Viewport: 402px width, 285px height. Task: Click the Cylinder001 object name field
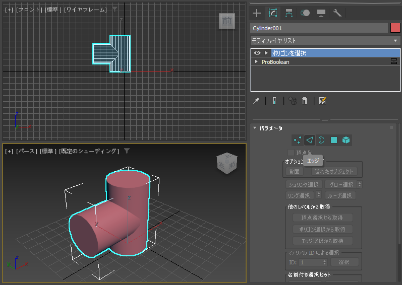[x=319, y=28]
